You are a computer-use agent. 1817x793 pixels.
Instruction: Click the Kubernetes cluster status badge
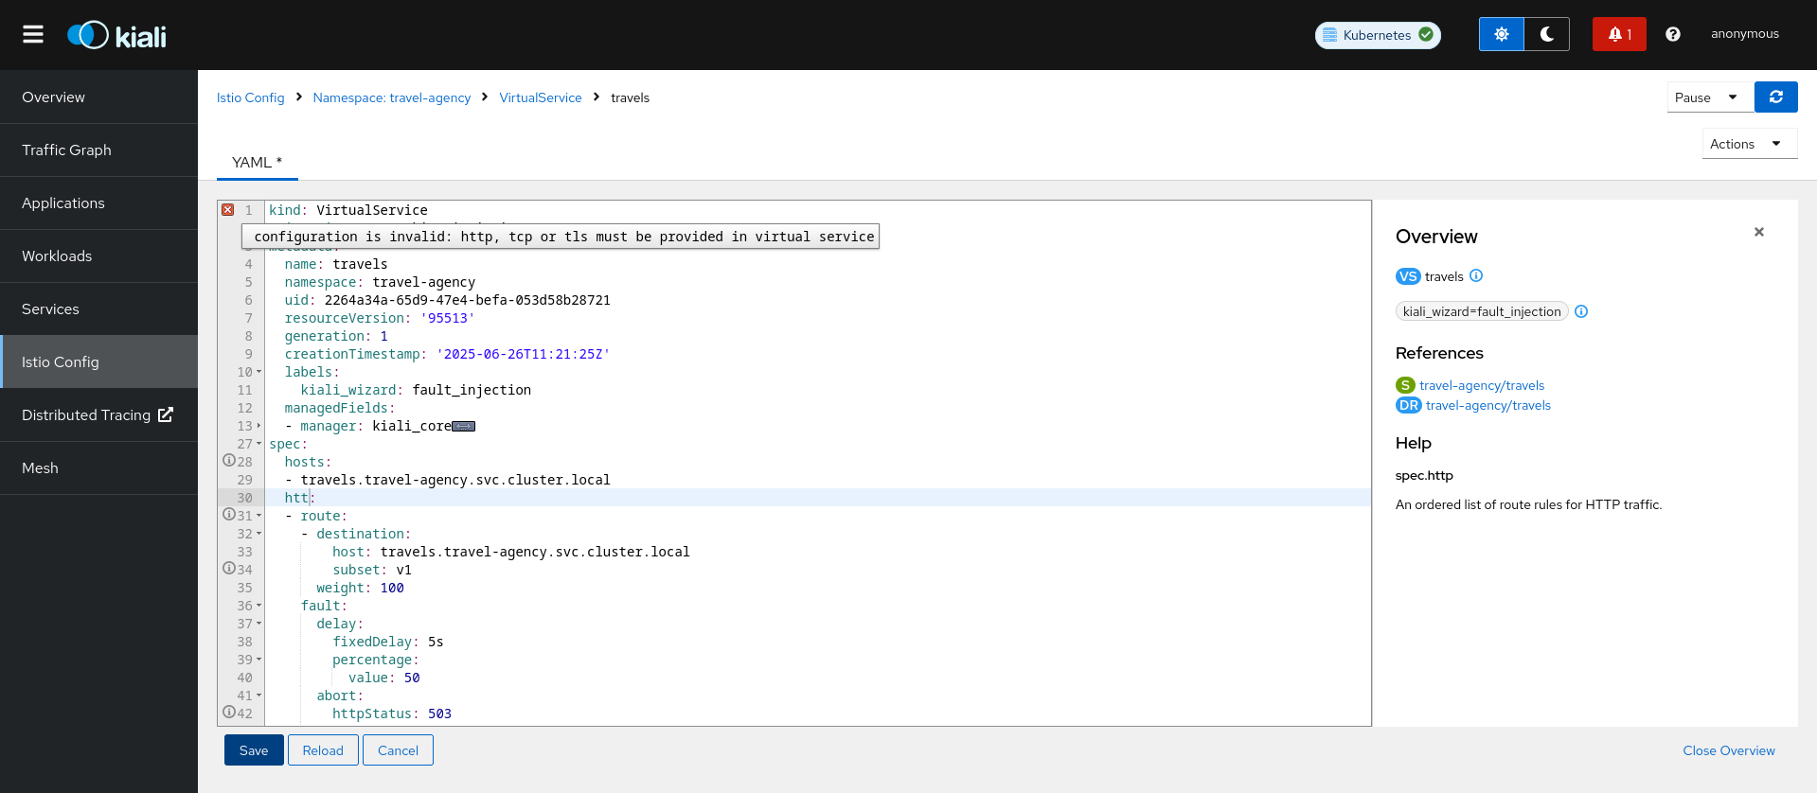click(x=1378, y=35)
